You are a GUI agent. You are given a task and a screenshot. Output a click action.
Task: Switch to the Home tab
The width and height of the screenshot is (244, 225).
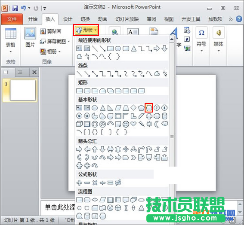(x=33, y=19)
